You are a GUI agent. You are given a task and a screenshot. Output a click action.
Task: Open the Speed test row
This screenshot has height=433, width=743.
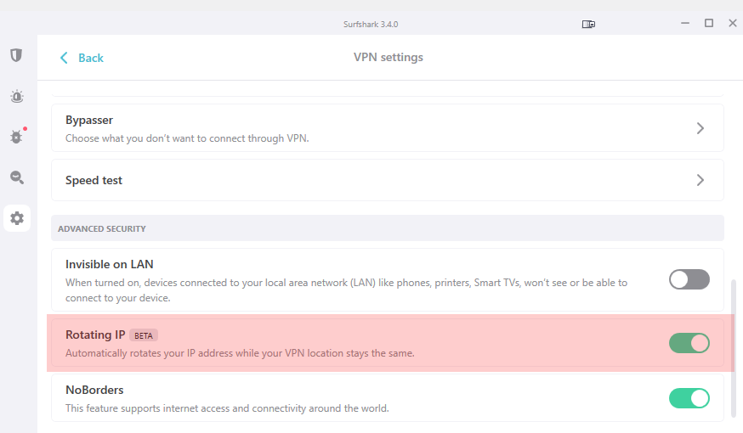[x=388, y=180]
